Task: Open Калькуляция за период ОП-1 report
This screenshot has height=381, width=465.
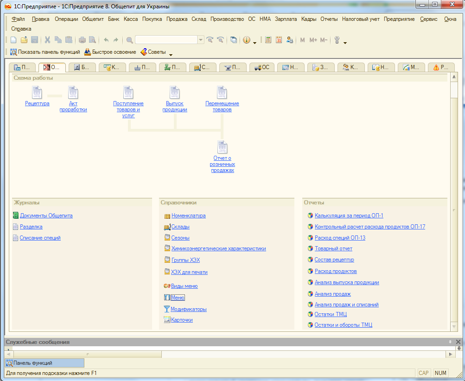Action: [x=349, y=216]
